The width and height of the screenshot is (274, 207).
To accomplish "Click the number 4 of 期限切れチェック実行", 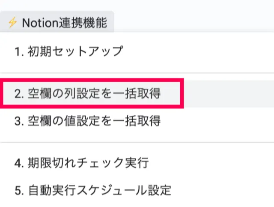I will pos(18,163).
